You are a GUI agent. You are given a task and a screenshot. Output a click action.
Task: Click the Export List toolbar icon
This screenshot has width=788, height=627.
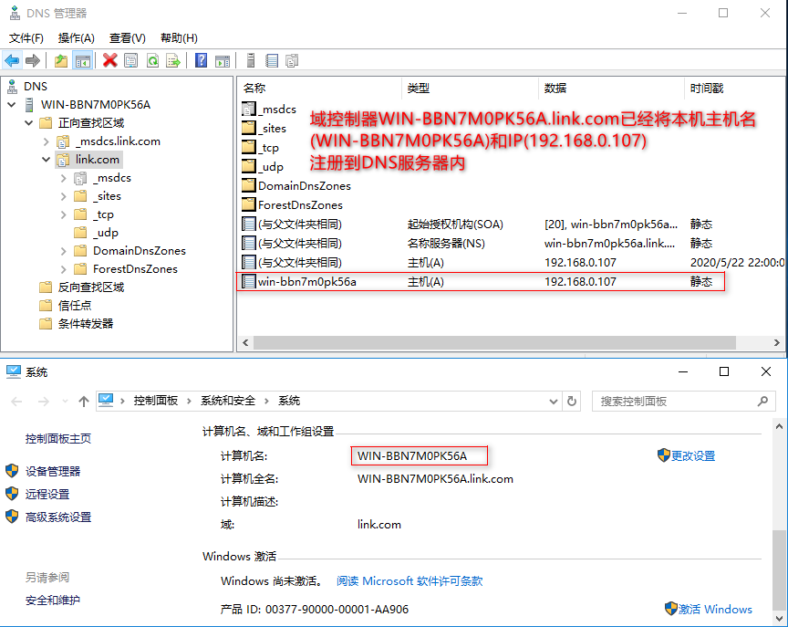pyautogui.click(x=174, y=60)
